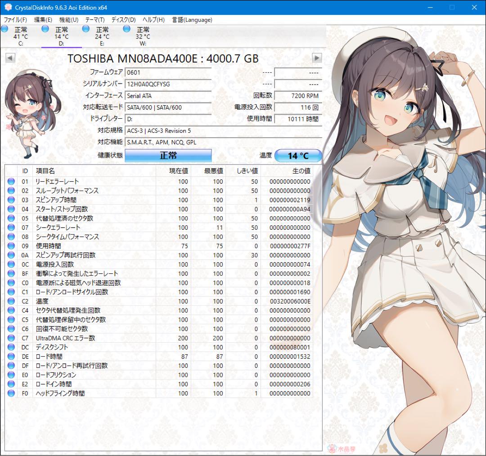
Task: Select drive E: at 24 °C
Action: pyautogui.click(x=102, y=36)
